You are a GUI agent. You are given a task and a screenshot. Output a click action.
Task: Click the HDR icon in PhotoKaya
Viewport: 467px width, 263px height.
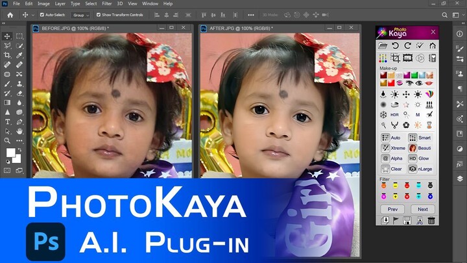394,115
